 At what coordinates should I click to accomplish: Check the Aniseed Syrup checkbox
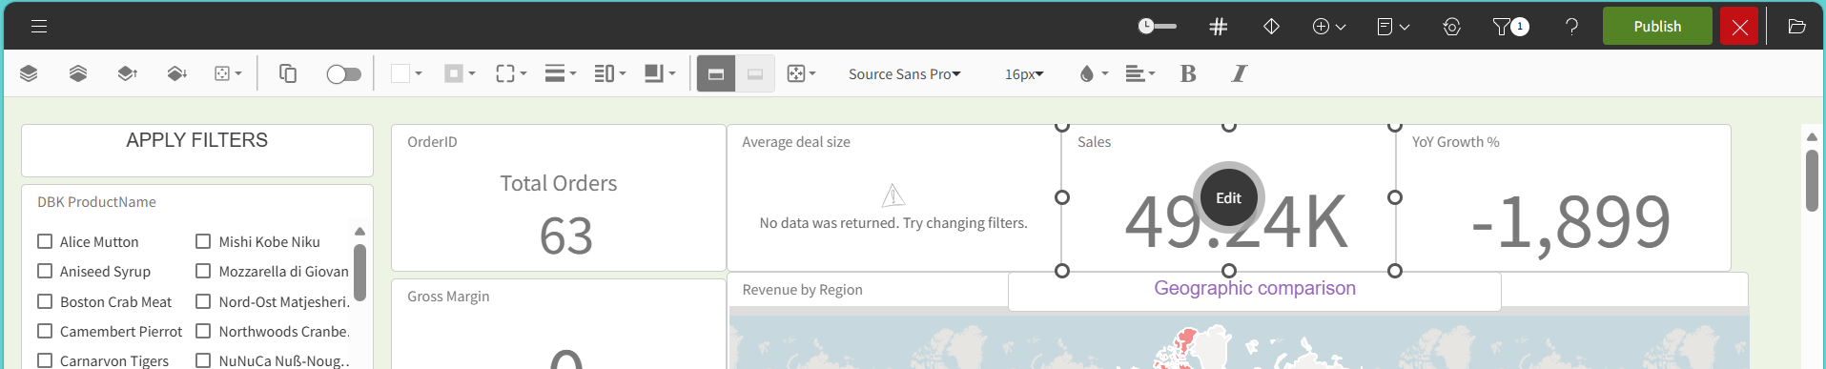[x=45, y=271]
